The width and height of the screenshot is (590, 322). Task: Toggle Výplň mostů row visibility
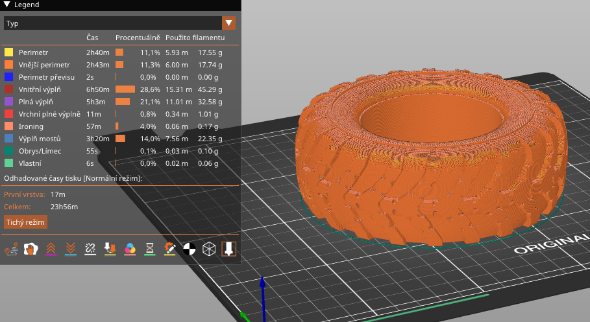(x=40, y=138)
